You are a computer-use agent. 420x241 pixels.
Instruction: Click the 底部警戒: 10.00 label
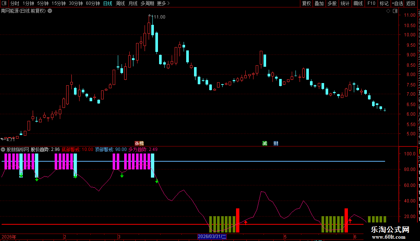tap(77, 149)
